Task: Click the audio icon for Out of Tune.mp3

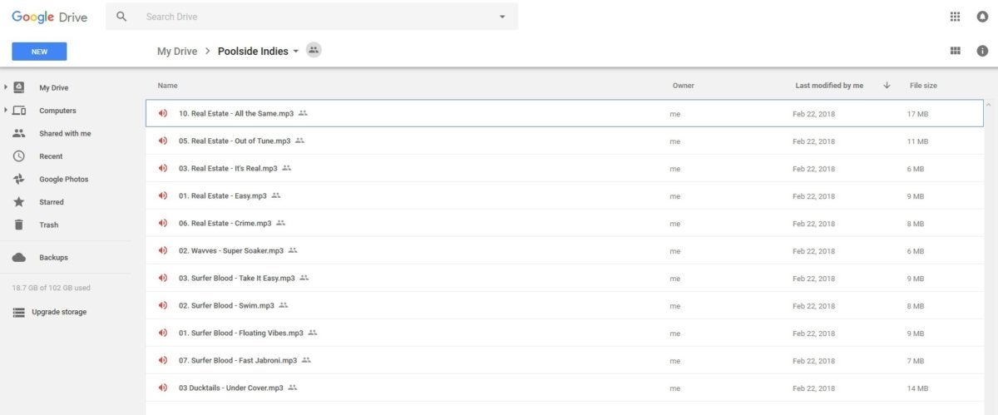Action: click(163, 141)
